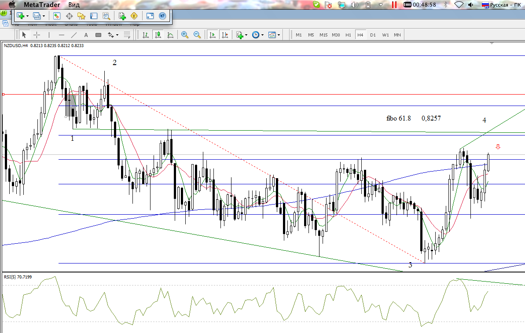This screenshot has height=333, width=525.
Task: Switch to candlesticks chart display
Action: point(158,35)
